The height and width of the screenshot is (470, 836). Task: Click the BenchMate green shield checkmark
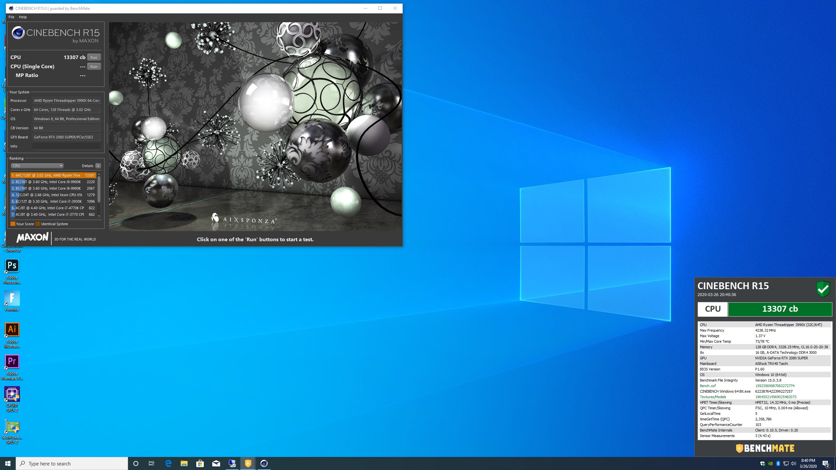click(x=823, y=289)
